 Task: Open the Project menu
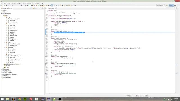coord(29,3)
